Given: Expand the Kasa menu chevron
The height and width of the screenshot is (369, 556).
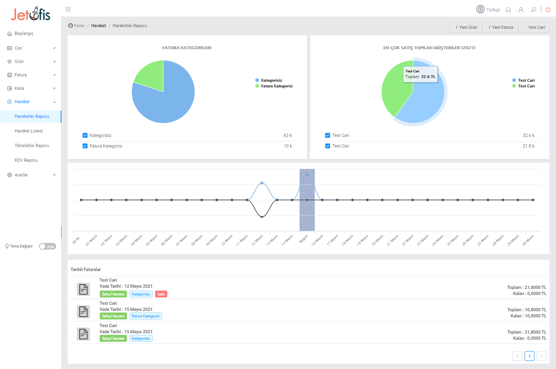Looking at the screenshot, I should pyautogui.click(x=54, y=88).
